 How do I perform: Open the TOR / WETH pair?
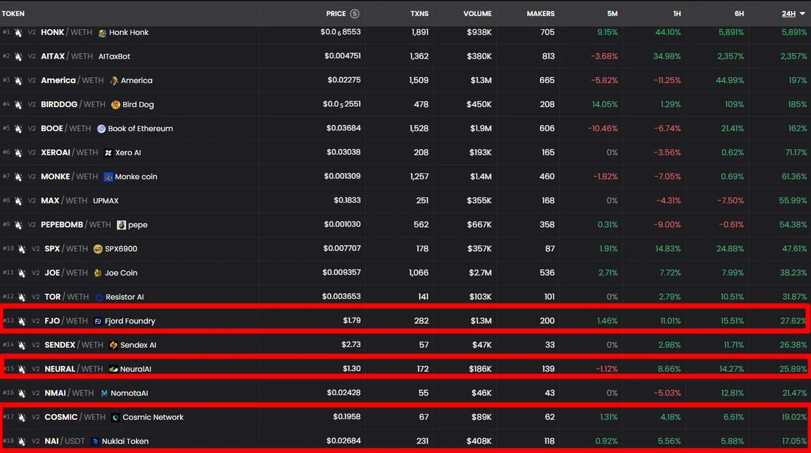[67, 297]
